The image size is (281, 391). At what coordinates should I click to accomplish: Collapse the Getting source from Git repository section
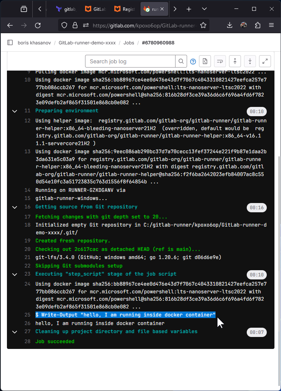click(x=15, y=207)
